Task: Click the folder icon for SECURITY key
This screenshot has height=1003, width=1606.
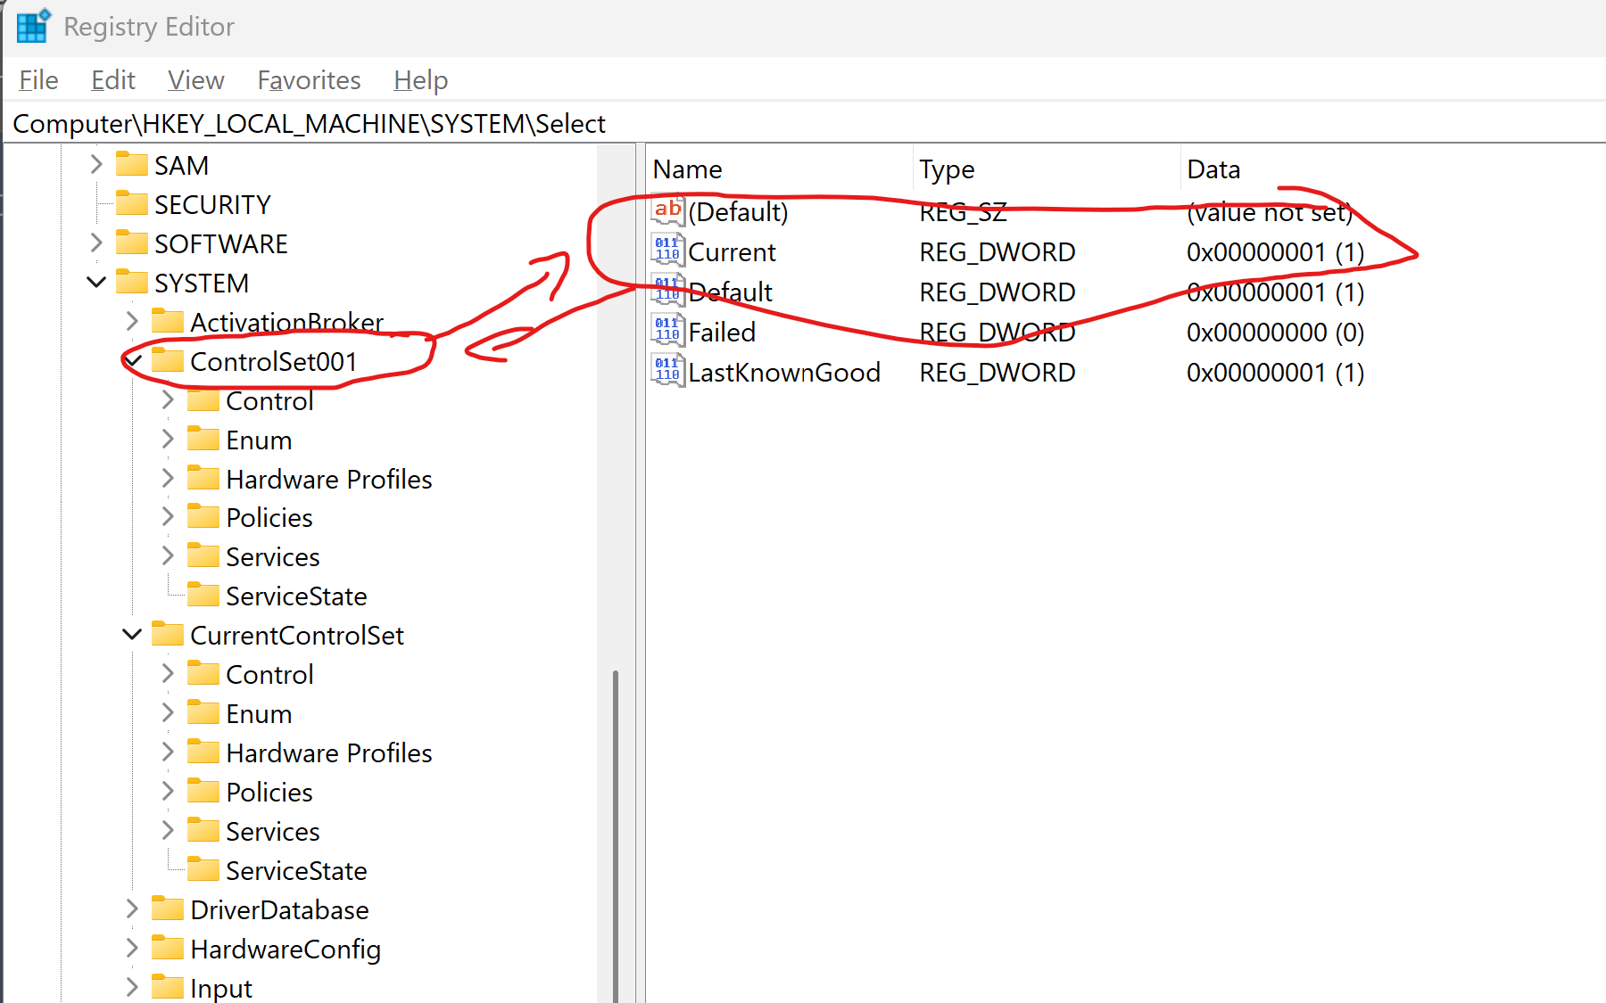Action: click(131, 203)
